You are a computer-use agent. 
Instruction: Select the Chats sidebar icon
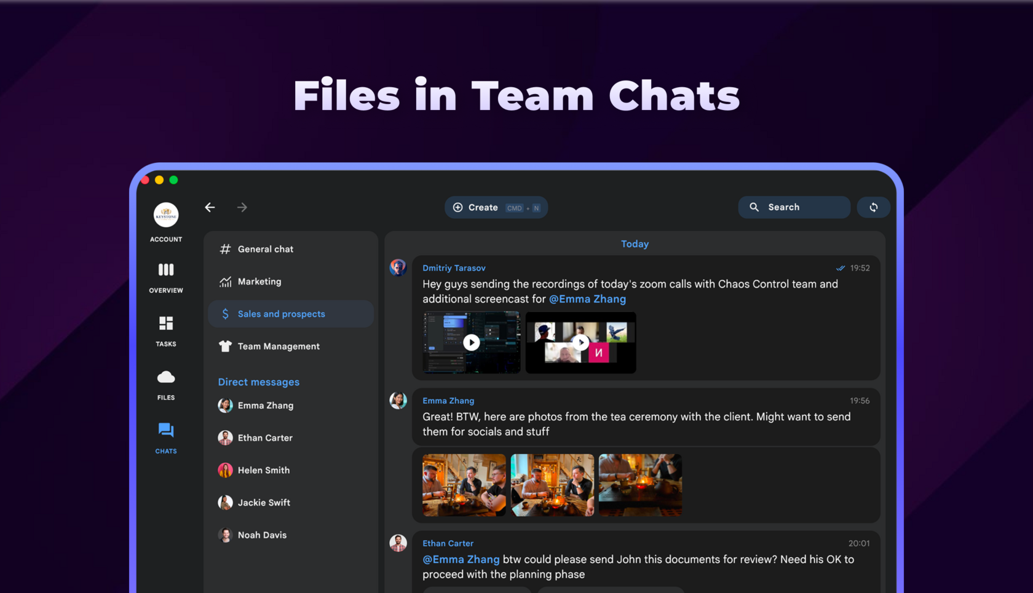pos(165,430)
